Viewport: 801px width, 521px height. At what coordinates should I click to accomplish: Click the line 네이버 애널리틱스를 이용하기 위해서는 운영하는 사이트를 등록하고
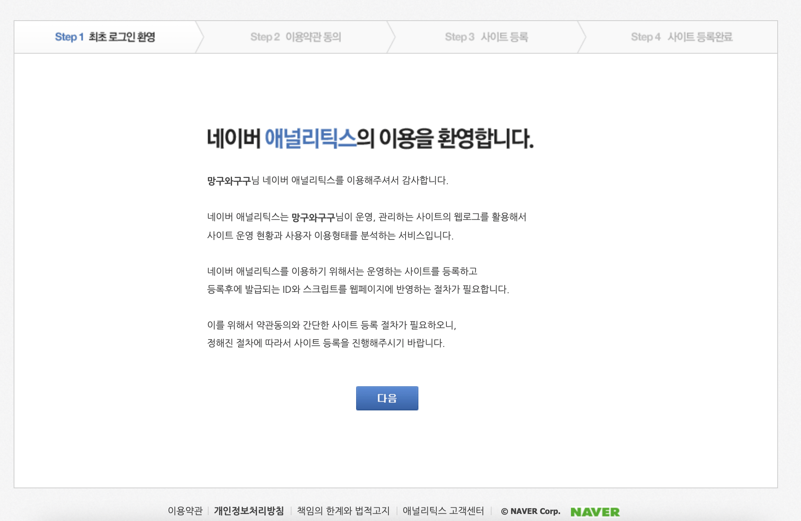pos(342,271)
